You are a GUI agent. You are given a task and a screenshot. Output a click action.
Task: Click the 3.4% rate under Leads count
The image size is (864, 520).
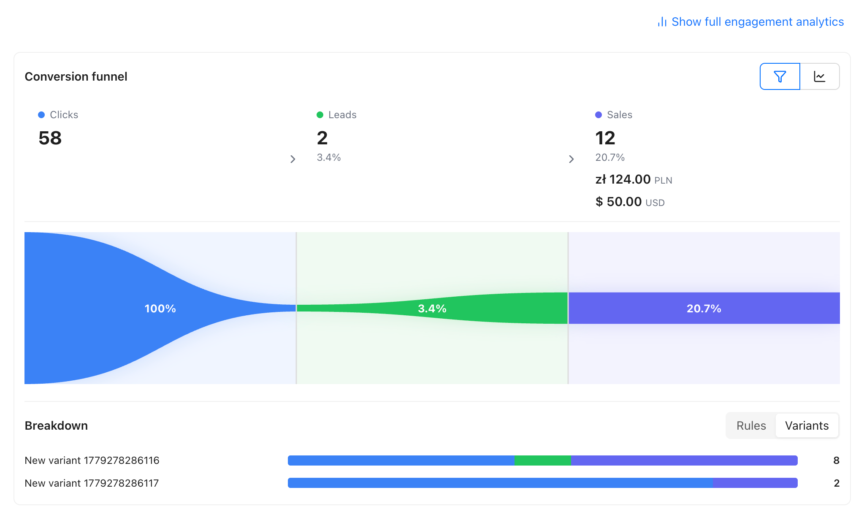coord(329,157)
